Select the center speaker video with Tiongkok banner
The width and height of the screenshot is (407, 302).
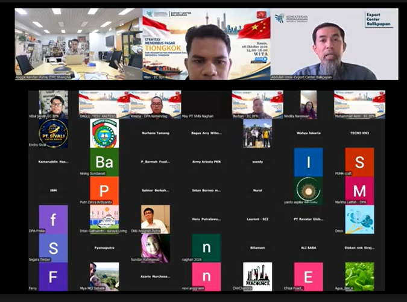(206, 44)
